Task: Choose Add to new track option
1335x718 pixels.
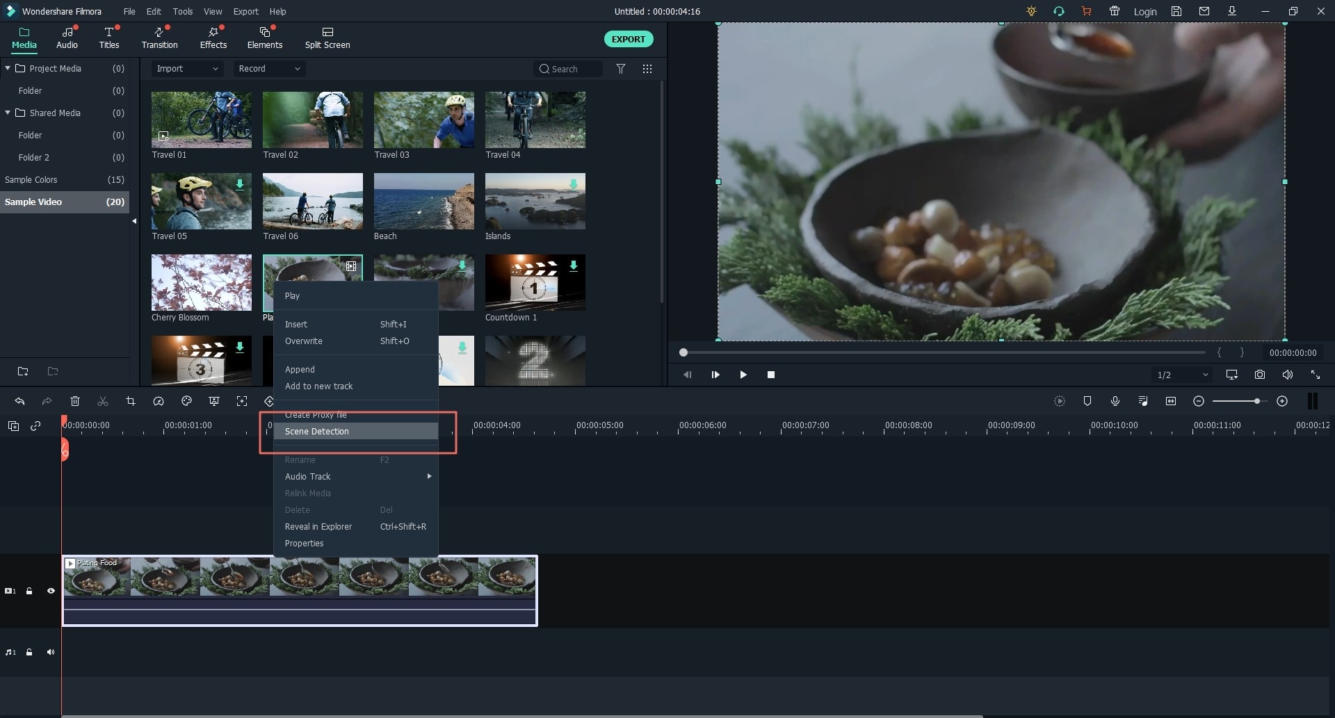Action: (x=356, y=386)
